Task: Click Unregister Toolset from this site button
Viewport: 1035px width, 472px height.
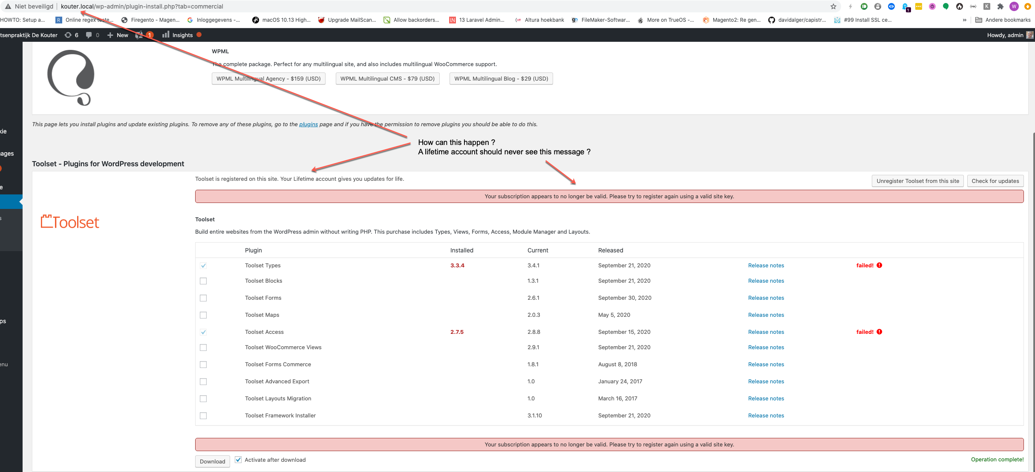Action: pos(917,181)
